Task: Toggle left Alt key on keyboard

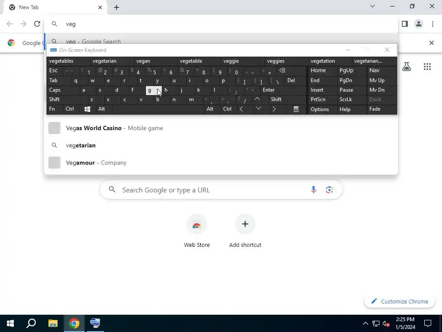Action: 104,109
